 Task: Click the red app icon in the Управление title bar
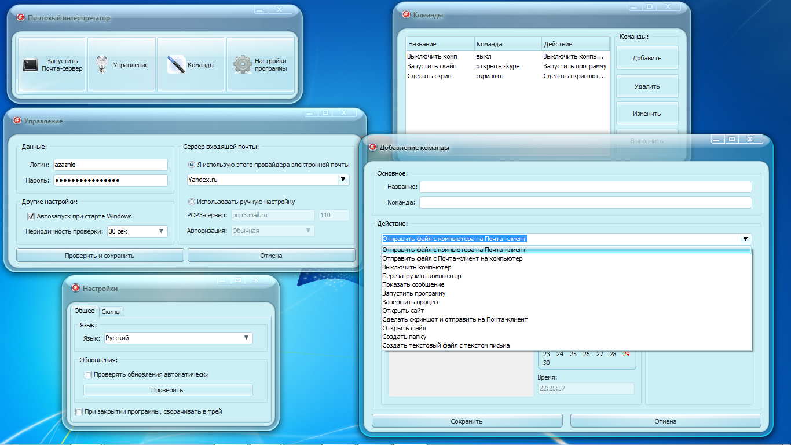16,121
